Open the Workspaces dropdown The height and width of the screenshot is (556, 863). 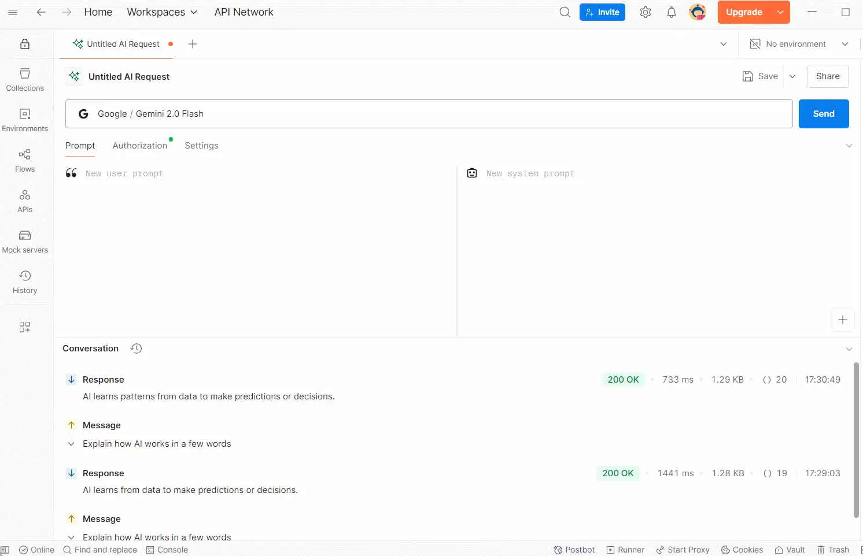tap(162, 12)
